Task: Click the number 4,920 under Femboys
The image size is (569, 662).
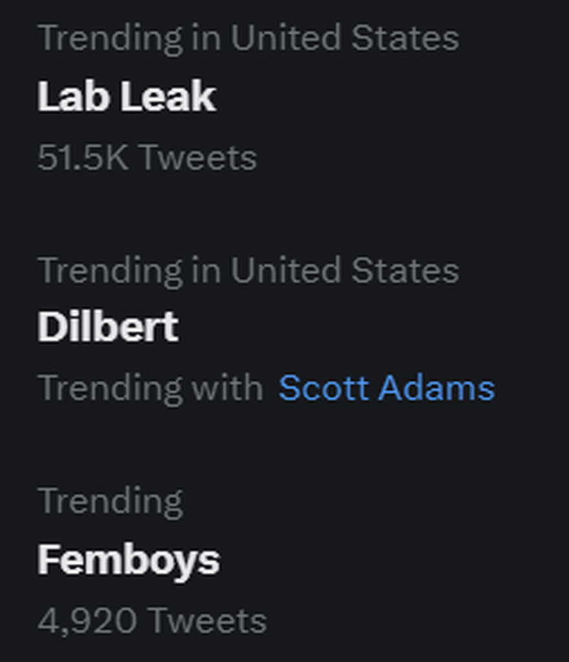Action: pos(87,621)
